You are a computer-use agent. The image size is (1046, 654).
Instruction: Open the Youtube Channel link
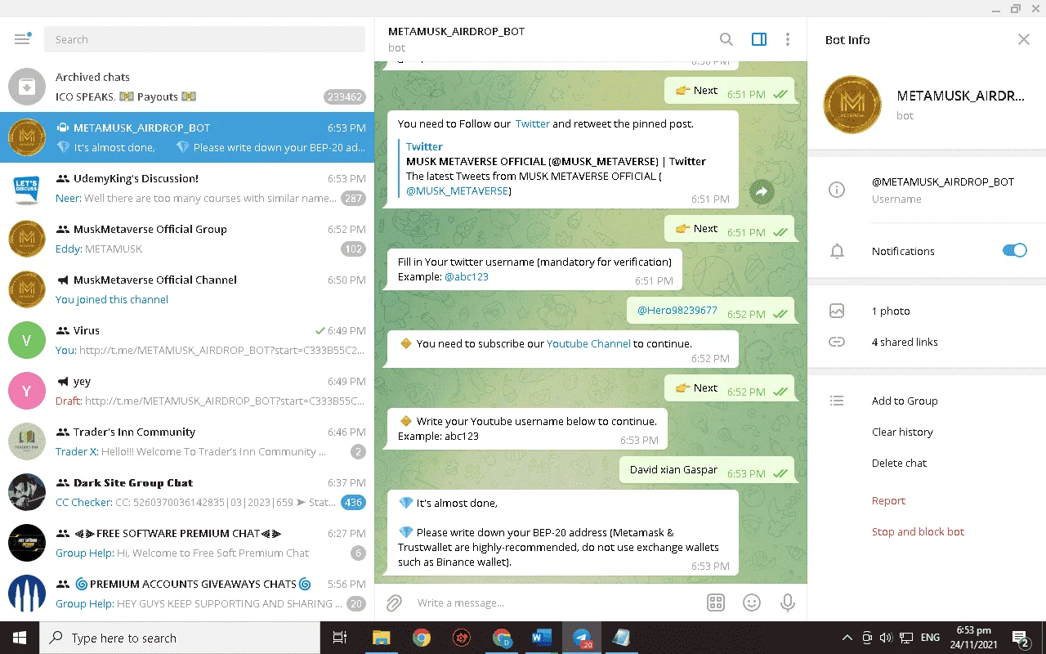pyautogui.click(x=588, y=343)
